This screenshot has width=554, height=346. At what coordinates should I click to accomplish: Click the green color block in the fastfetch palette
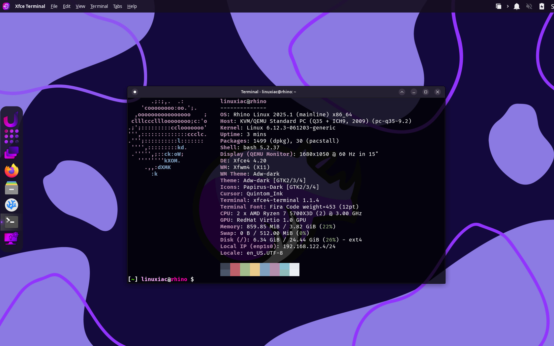pyautogui.click(x=245, y=270)
